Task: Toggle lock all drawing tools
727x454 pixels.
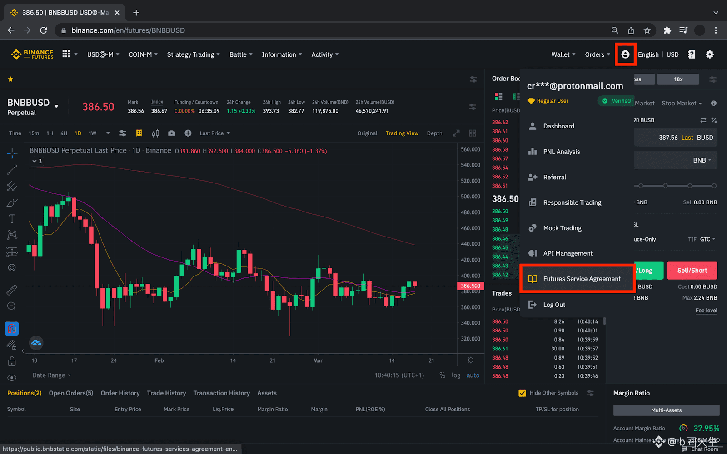Action: click(12, 361)
